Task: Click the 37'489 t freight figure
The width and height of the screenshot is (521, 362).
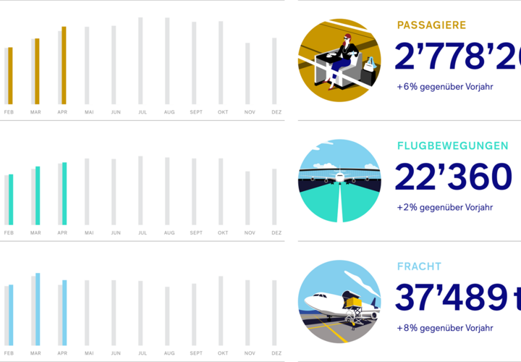Action: 457,298
